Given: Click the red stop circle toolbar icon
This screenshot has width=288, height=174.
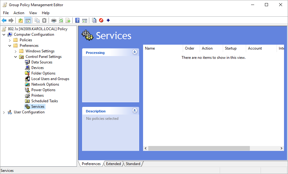Looking at the screenshot, I should (x=101, y=21).
